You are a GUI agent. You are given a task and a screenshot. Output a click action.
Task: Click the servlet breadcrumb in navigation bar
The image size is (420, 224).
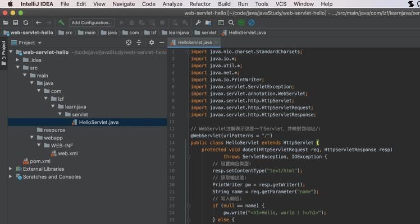[x=206, y=32]
